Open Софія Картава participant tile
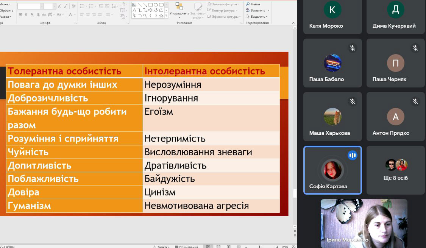Image resolution: width=426 pixels, height=248 pixels. (x=332, y=170)
